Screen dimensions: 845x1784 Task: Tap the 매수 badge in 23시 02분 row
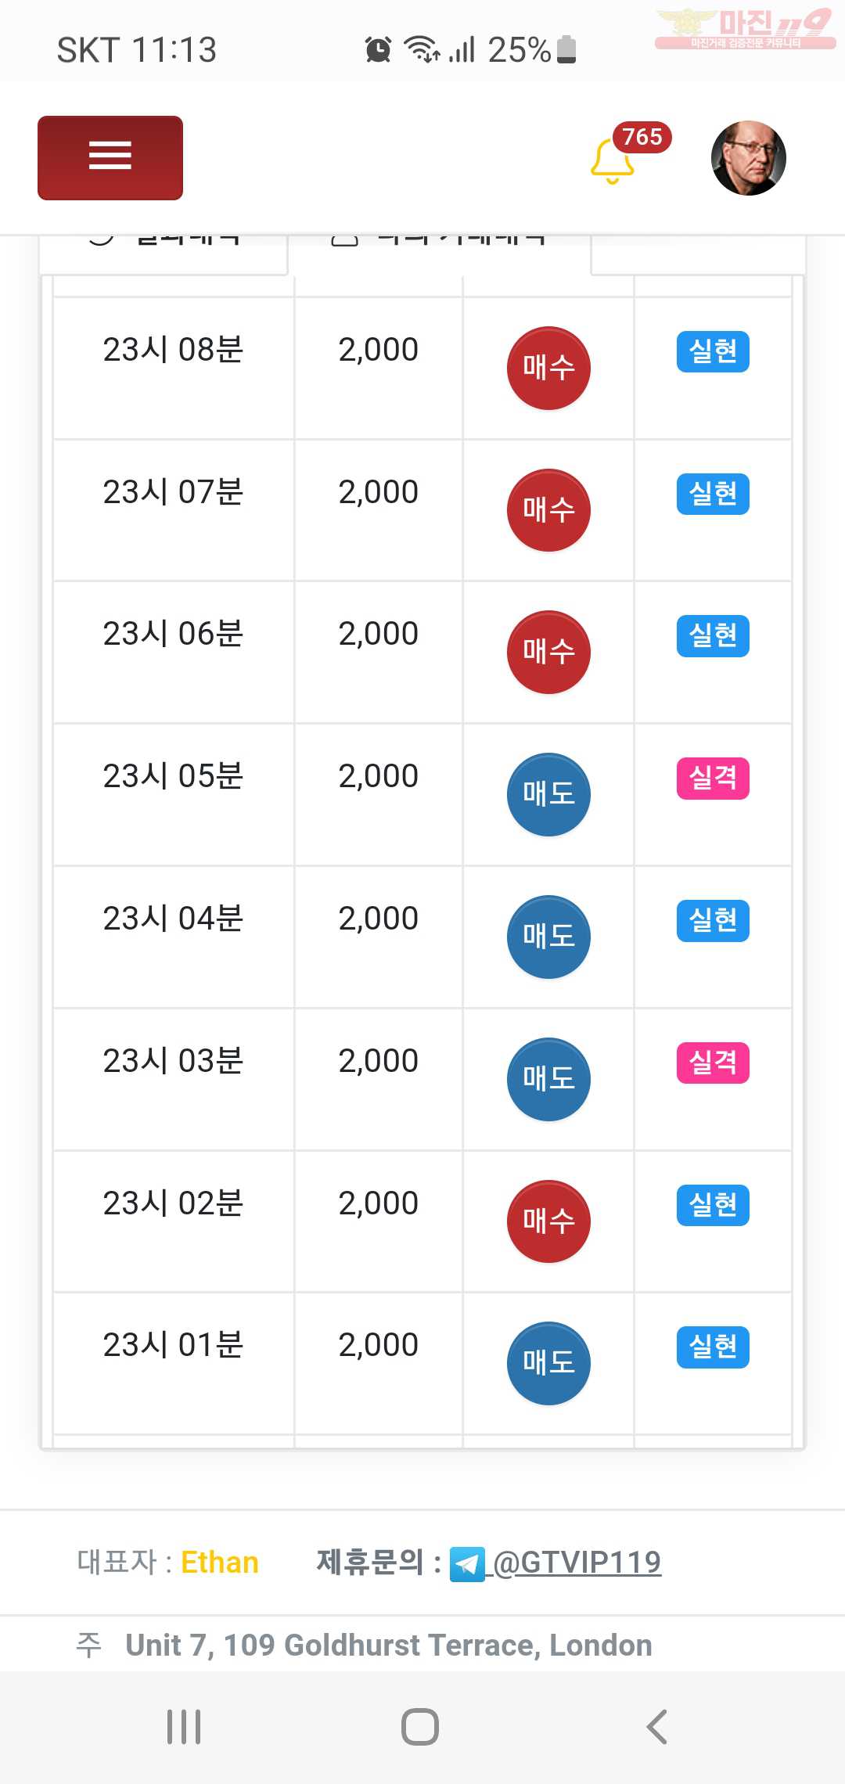(549, 1221)
